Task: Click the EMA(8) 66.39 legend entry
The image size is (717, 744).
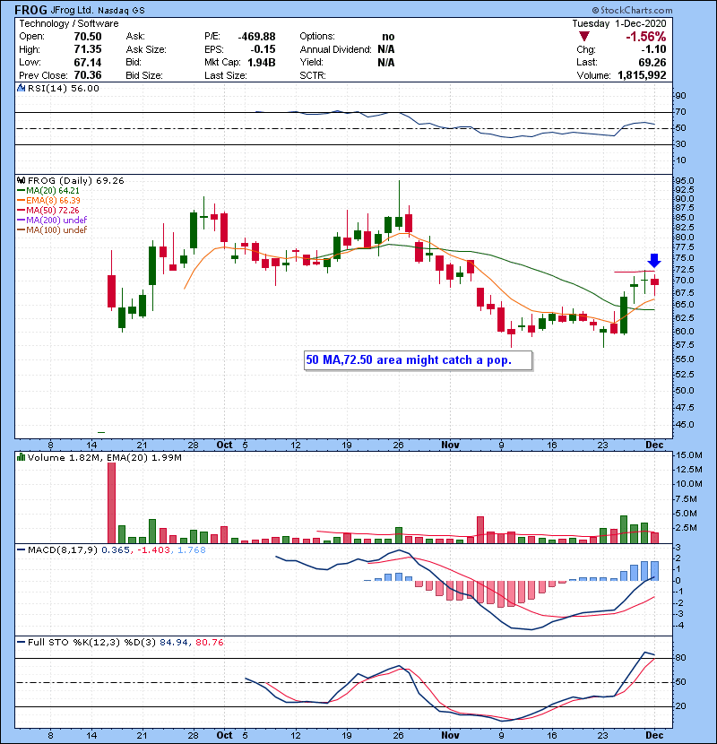Action: 53,201
